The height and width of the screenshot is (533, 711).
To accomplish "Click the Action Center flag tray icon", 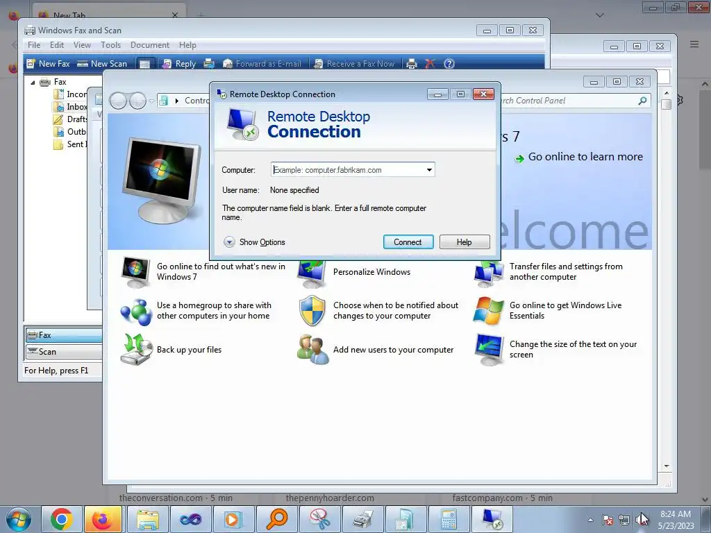I will [608, 520].
